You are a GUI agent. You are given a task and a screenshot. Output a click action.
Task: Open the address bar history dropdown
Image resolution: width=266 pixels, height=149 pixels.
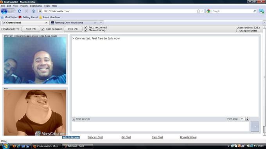coord(202,11)
